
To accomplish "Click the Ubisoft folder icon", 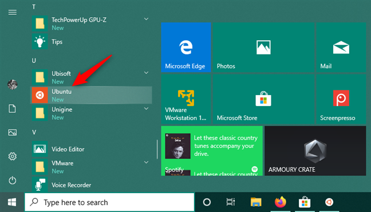I will point(40,77).
